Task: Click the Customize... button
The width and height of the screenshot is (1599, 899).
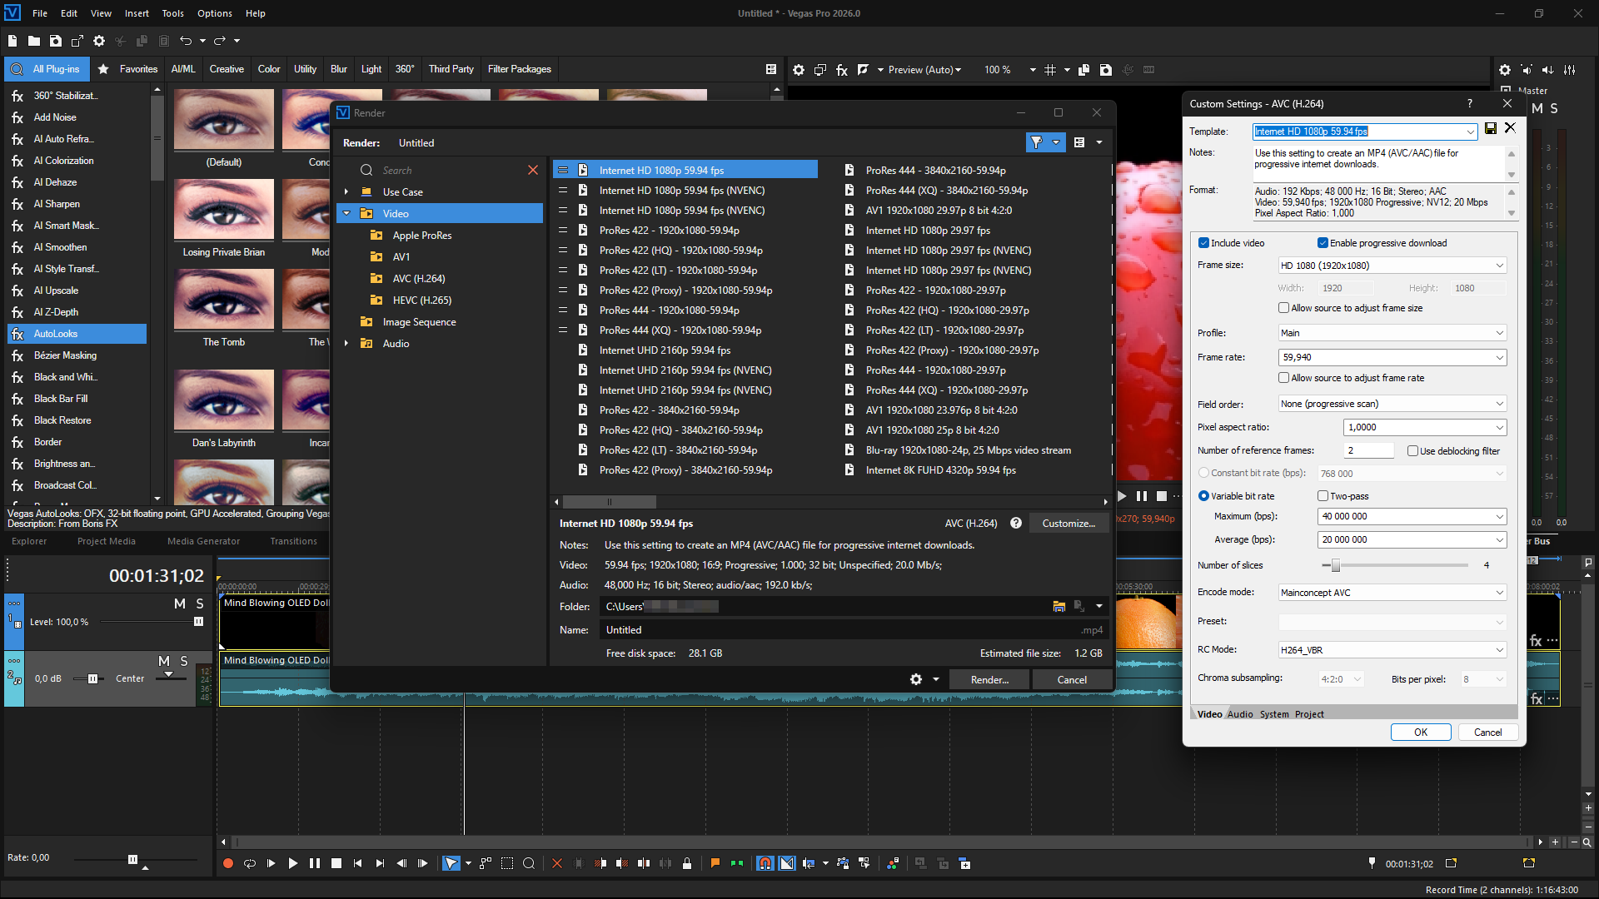Action: [x=1068, y=524]
